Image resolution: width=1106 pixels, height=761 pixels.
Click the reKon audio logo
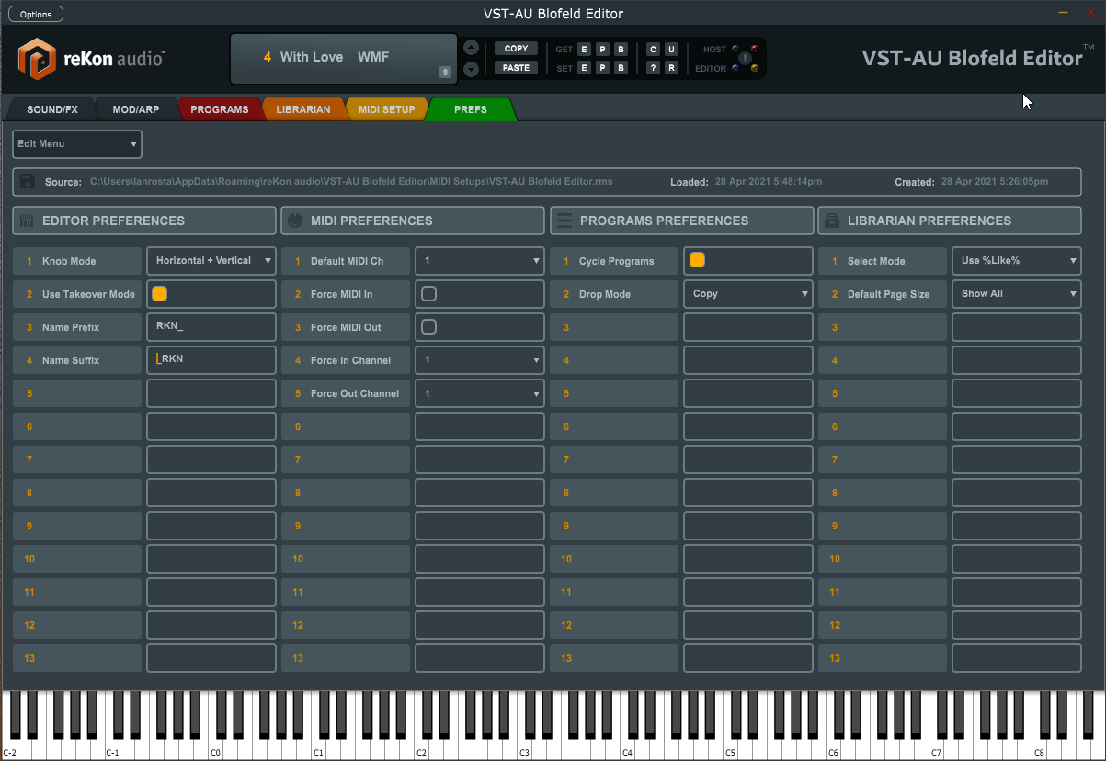(x=91, y=58)
